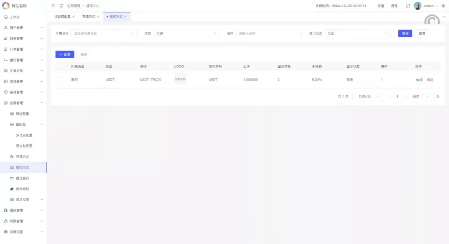Expand 意见反馈 with its chevron
The width and height of the screenshot is (449, 244).
(42, 199)
